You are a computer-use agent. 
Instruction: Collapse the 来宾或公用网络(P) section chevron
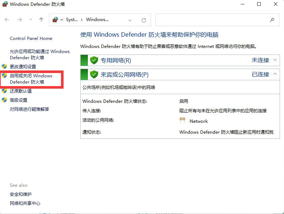click(x=275, y=74)
